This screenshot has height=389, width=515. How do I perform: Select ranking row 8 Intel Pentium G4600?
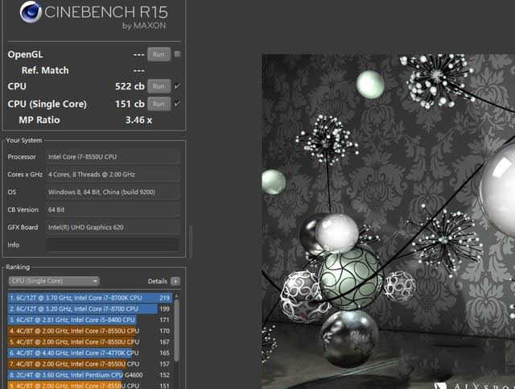pos(89,375)
